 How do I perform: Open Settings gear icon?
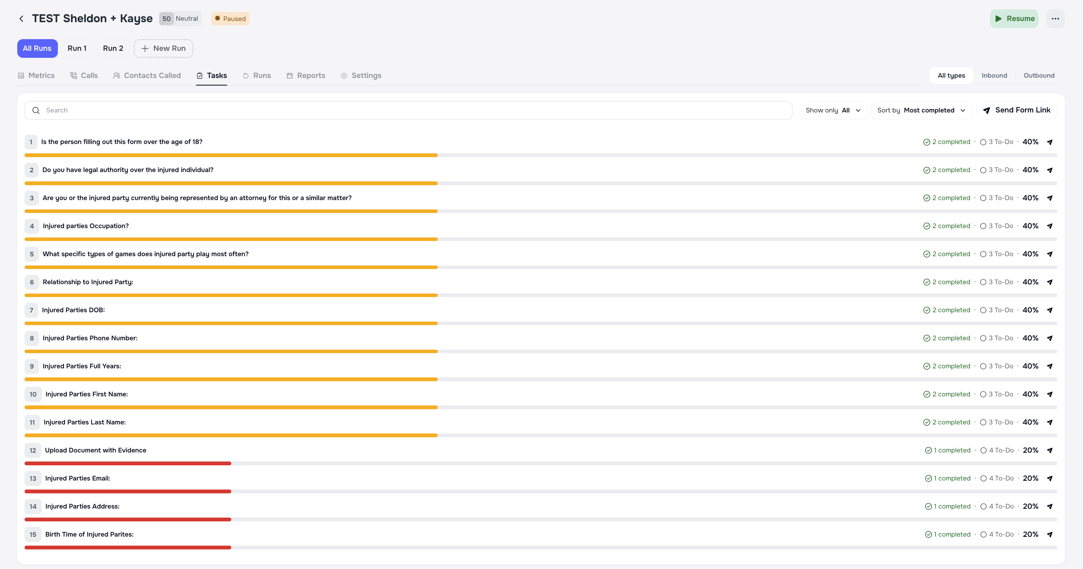[x=344, y=76]
